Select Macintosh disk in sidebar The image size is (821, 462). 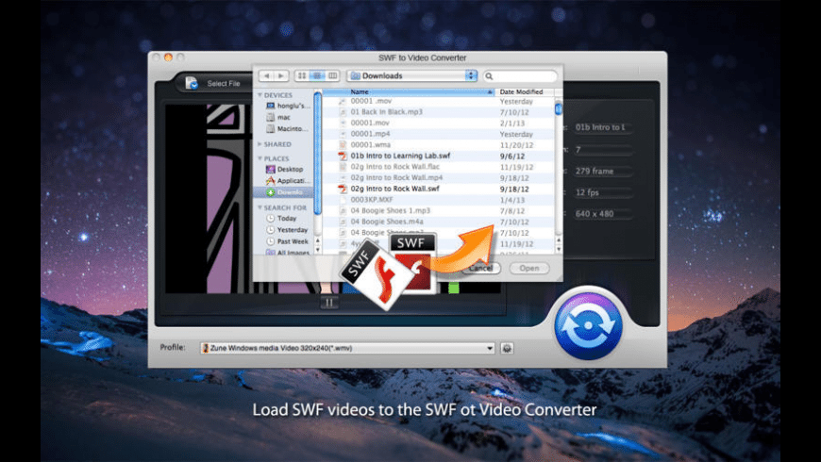click(288, 129)
